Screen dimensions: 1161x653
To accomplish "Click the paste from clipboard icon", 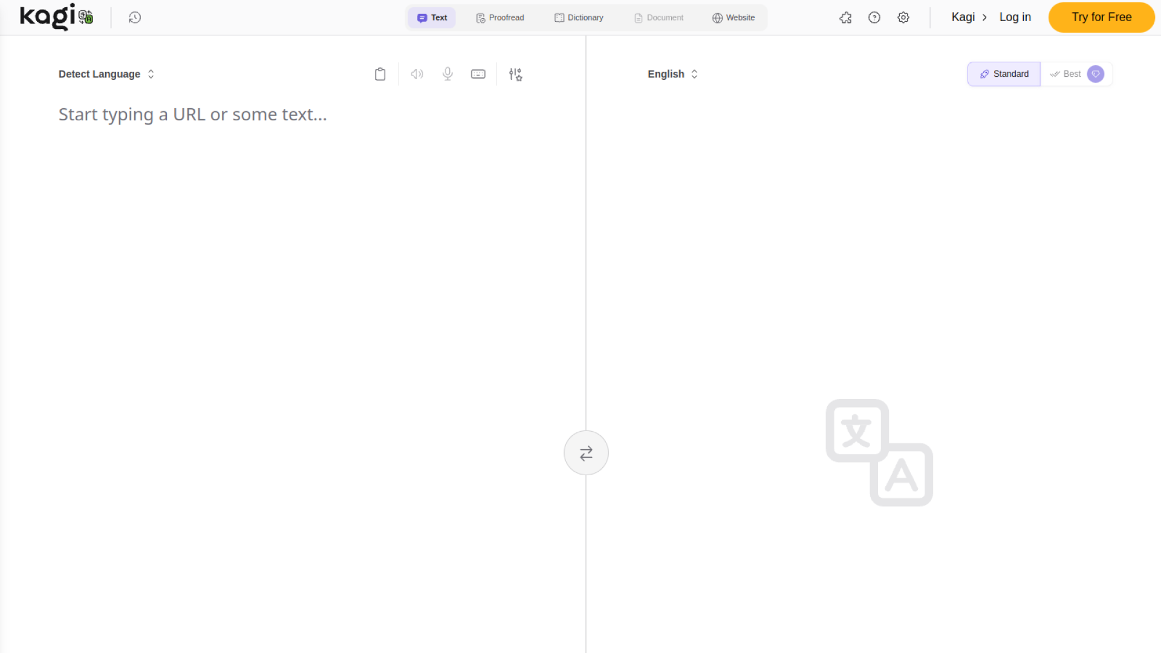I will click(x=380, y=74).
